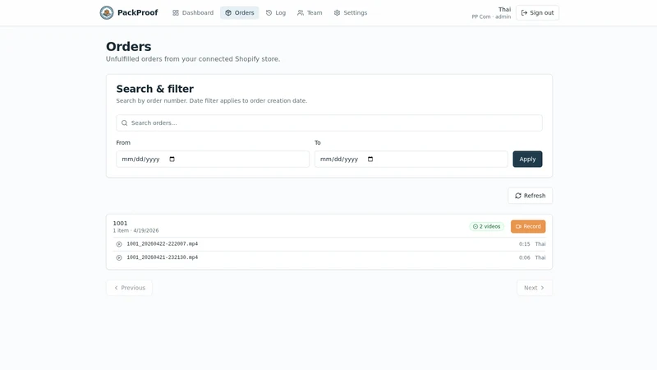Click the 0:06 video duration
Viewport: 657px width, 370px height.
(x=524, y=257)
